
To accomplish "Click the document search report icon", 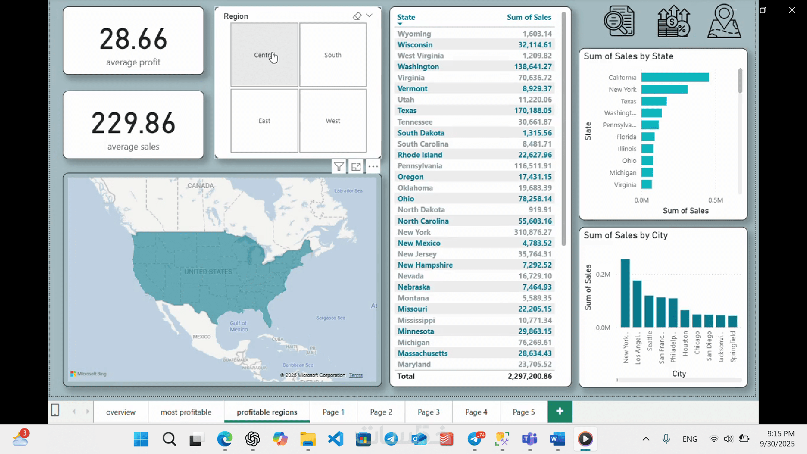I will [x=619, y=21].
